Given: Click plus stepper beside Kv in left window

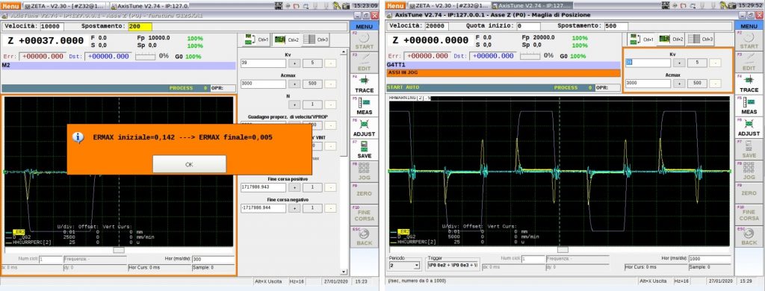Looking at the screenshot, I should point(294,63).
